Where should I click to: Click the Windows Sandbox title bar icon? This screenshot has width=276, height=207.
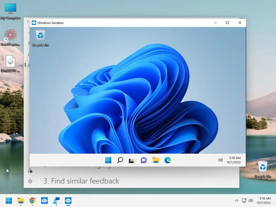click(34, 23)
